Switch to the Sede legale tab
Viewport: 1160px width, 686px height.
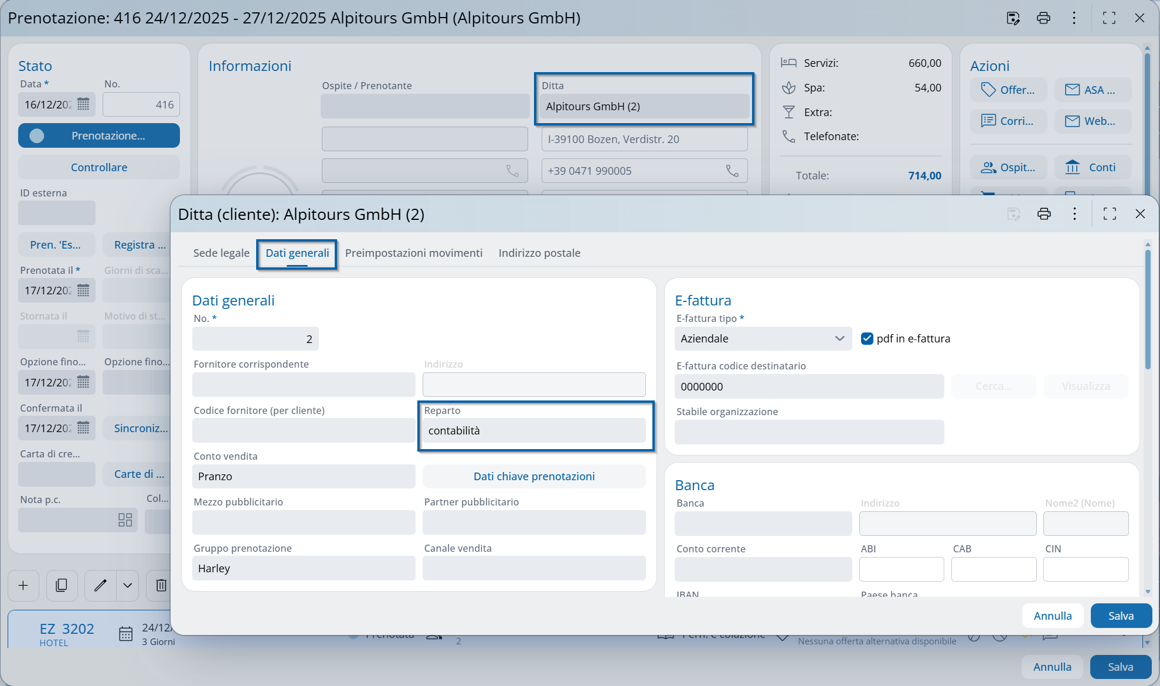[x=221, y=253]
